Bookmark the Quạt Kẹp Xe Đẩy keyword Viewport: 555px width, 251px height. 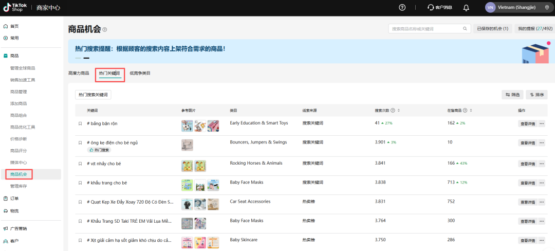click(80, 202)
